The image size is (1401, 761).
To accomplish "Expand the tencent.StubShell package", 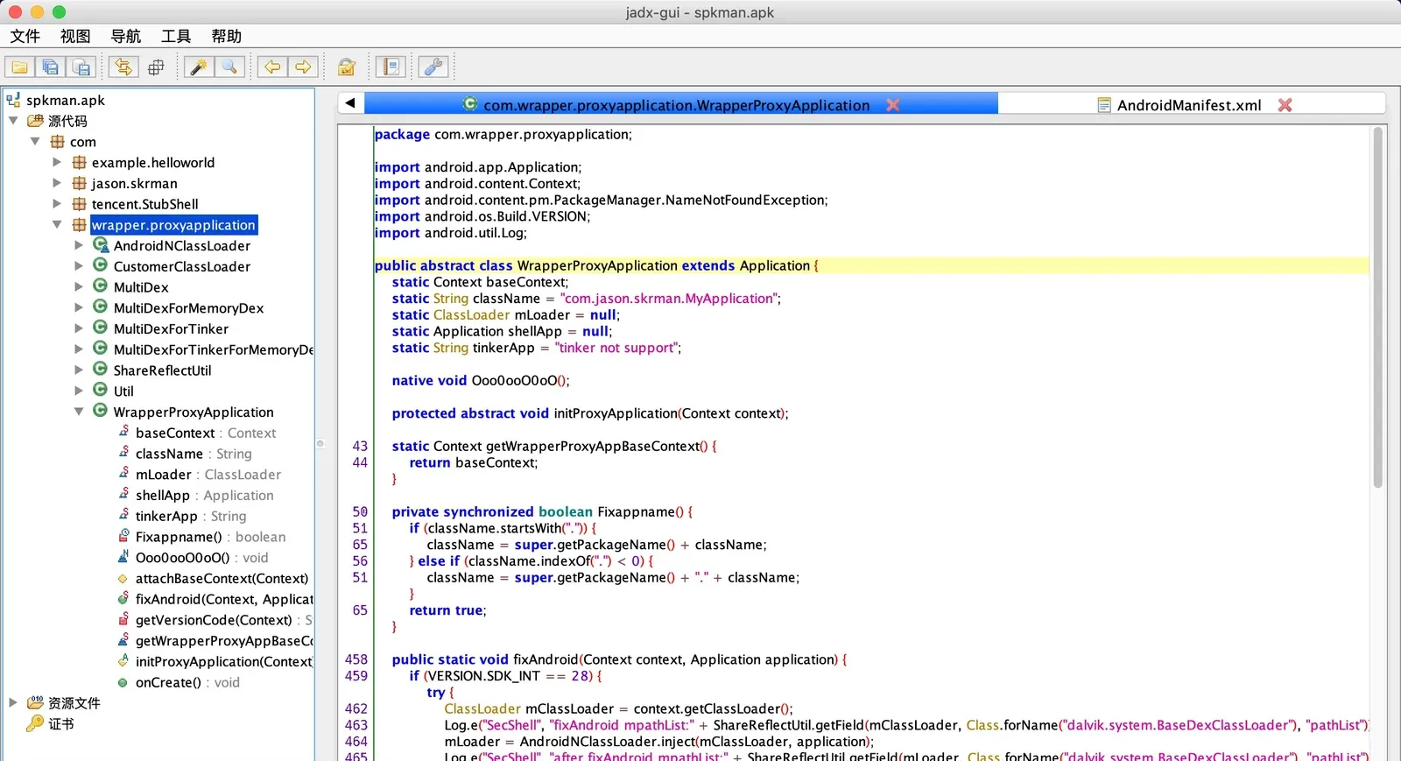I will coord(57,204).
